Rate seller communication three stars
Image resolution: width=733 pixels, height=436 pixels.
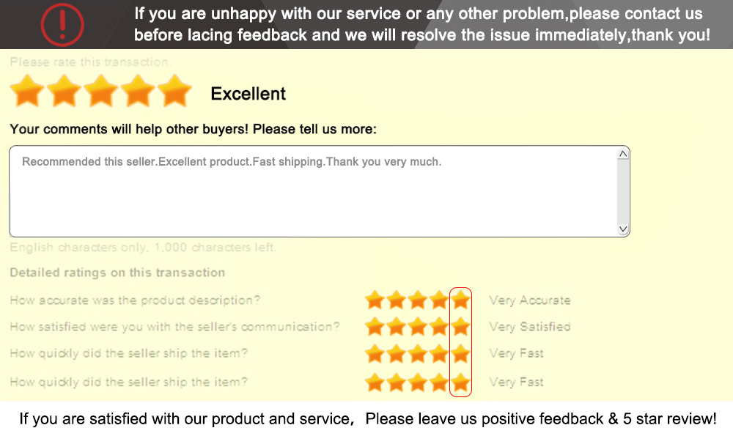pyautogui.click(x=418, y=326)
